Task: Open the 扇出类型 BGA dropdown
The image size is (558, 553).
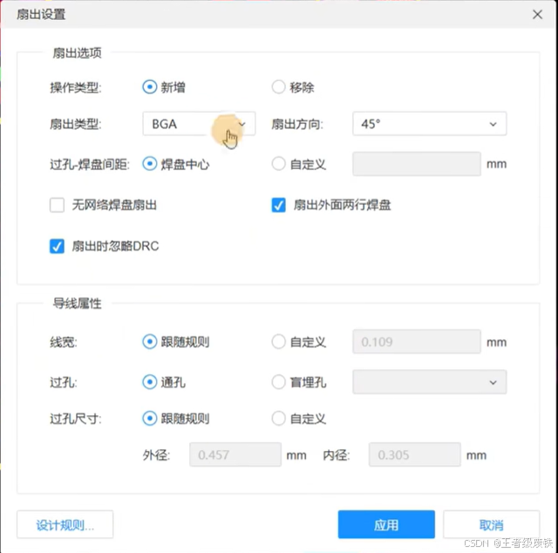Action: (x=199, y=124)
